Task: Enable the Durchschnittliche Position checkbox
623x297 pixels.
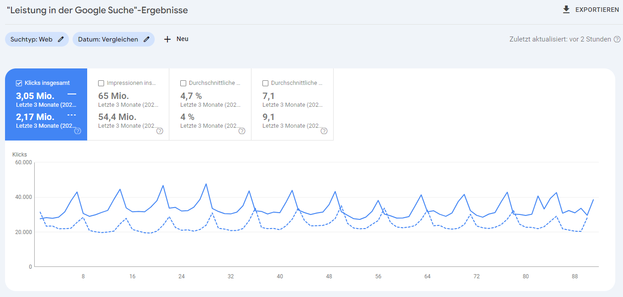Action: [x=265, y=83]
